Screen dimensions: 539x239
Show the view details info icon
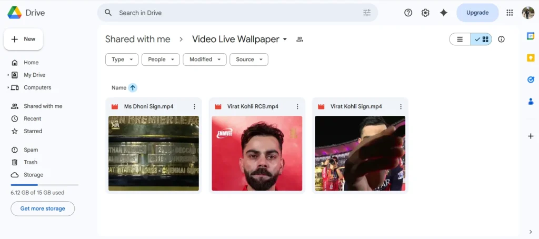(x=501, y=39)
